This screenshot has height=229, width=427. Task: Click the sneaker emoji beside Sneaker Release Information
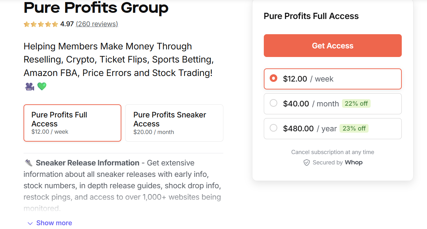tap(29, 162)
